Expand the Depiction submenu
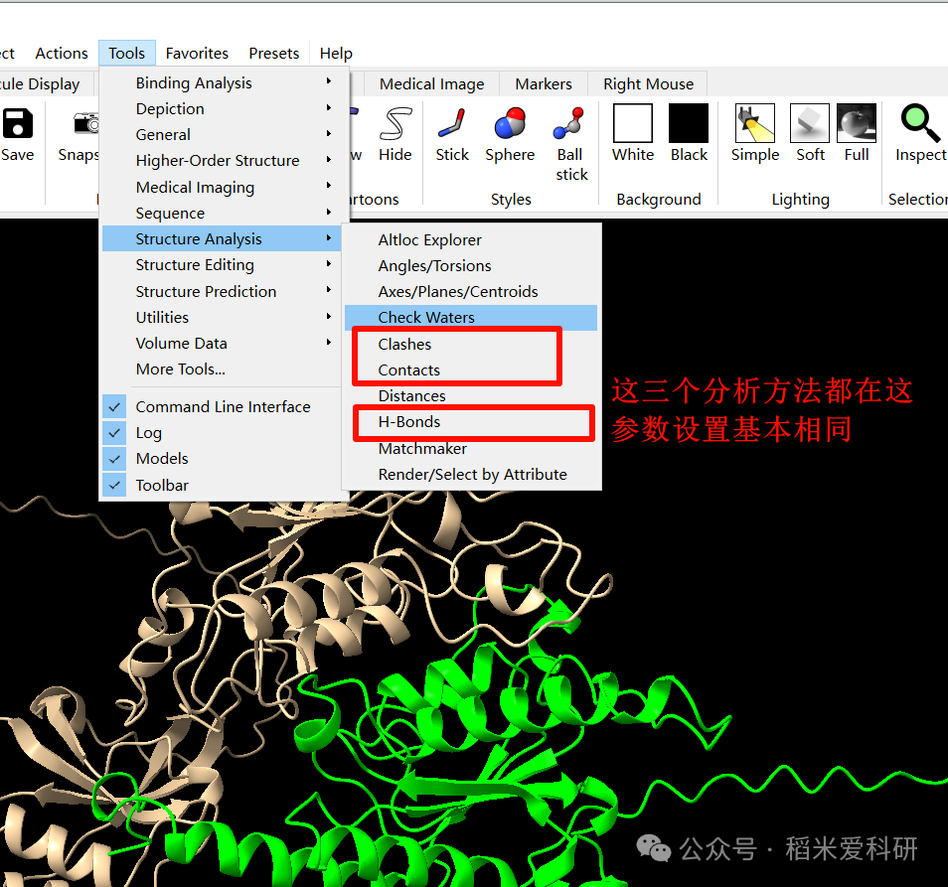 coord(170,108)
